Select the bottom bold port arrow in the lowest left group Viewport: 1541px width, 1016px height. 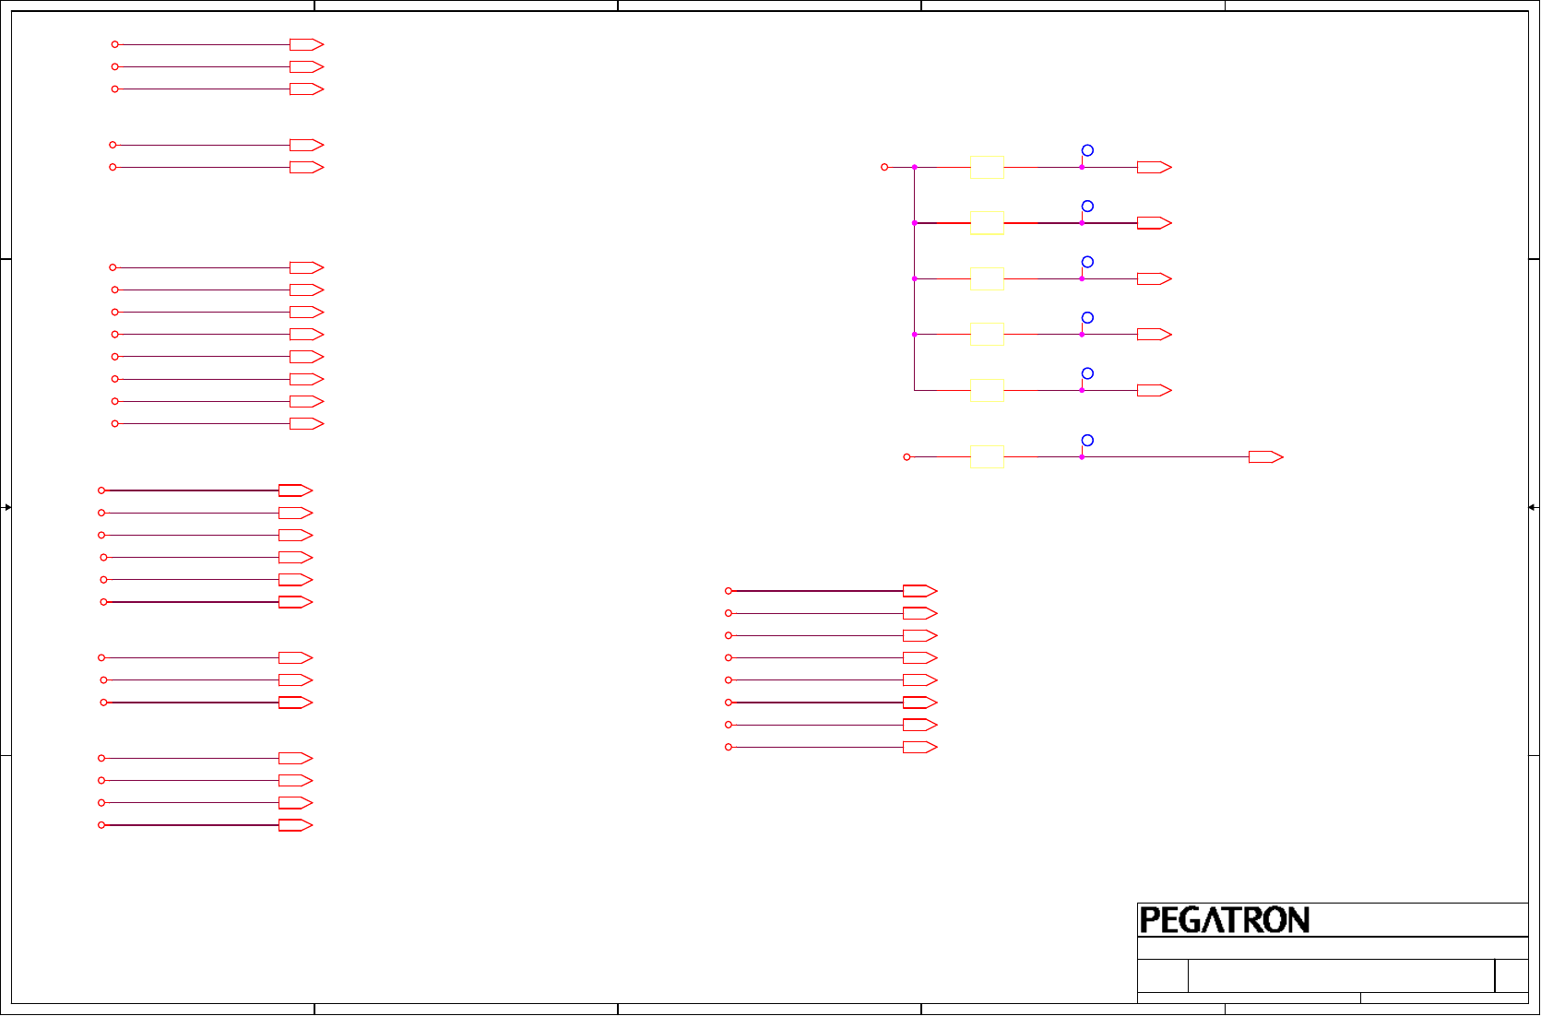(296, 825)
